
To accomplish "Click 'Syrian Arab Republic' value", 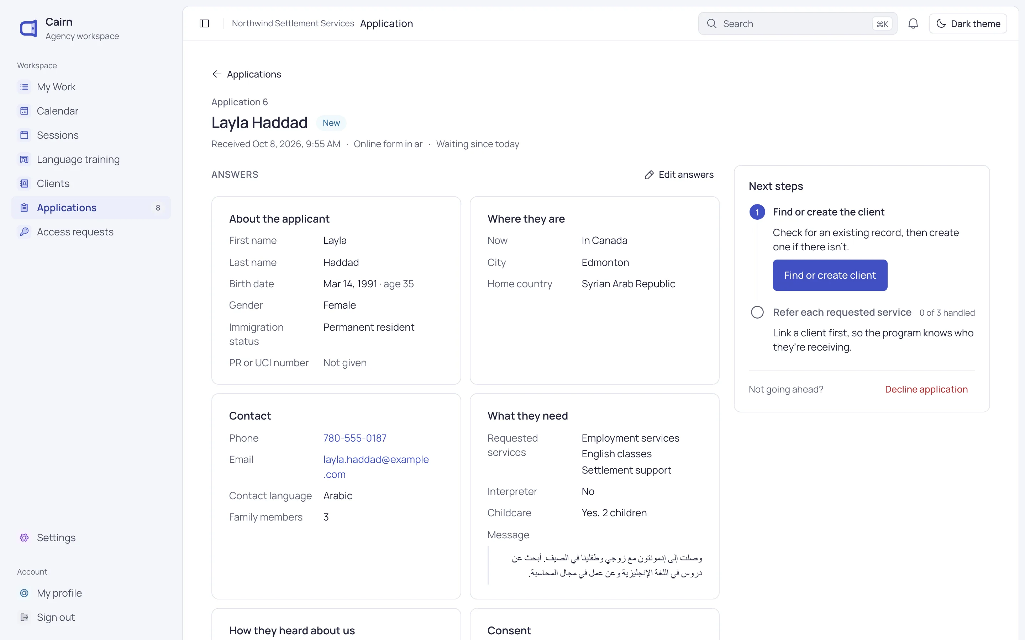I will 628,284.
